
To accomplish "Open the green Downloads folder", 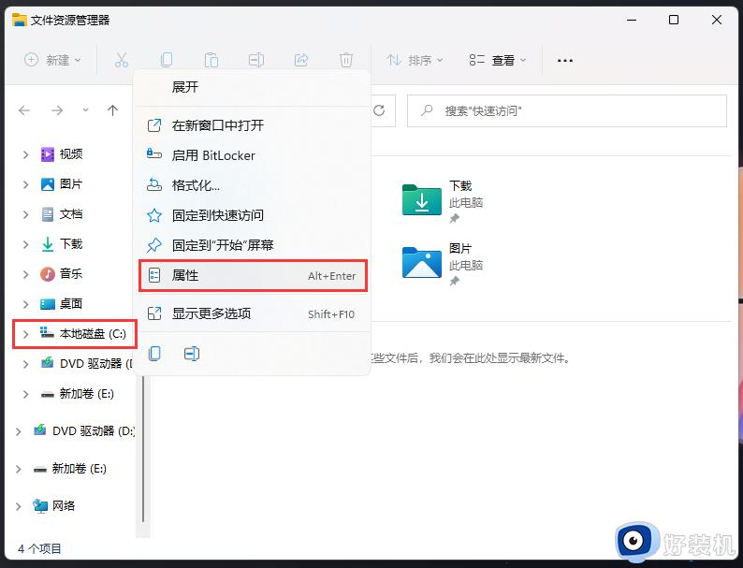I will pos(421,200).
